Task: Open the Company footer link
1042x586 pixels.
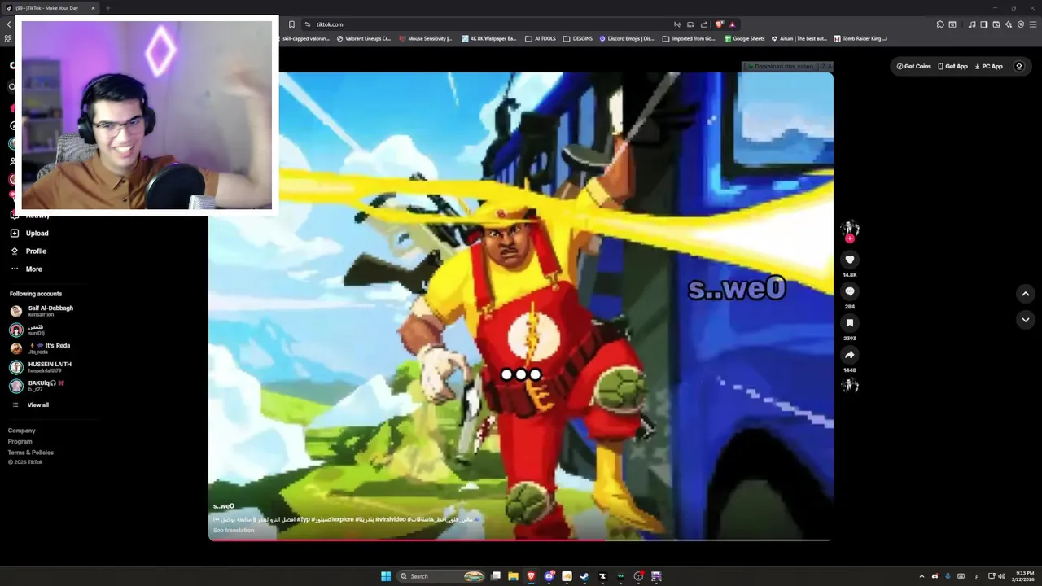Action: pyautogui.click(x=21, y=431)
